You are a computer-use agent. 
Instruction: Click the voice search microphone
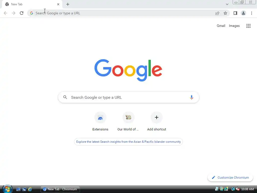[191, 97]
